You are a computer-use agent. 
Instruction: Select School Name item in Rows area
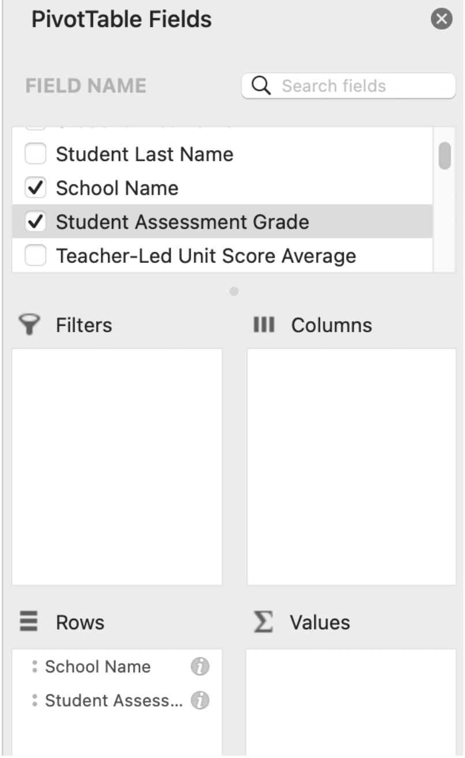pyautogui.click(x=98, y=667)
